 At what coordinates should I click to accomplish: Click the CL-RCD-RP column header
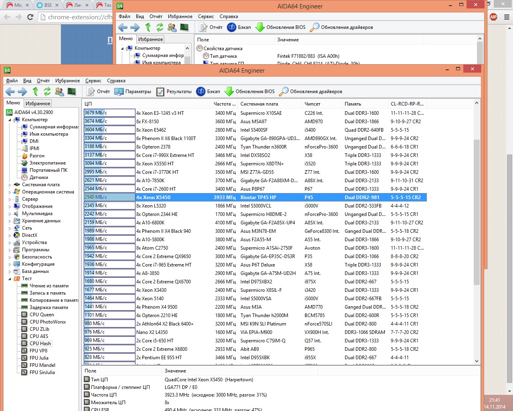click(407, 104)
